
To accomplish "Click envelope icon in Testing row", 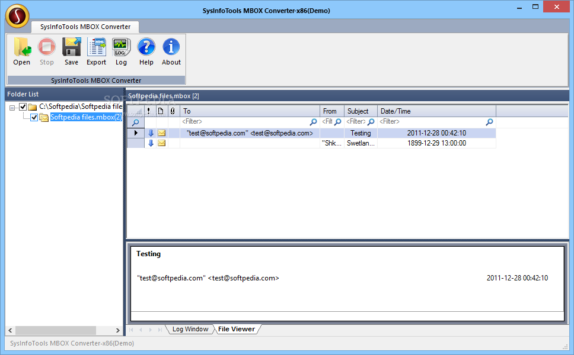I will 161,133.
